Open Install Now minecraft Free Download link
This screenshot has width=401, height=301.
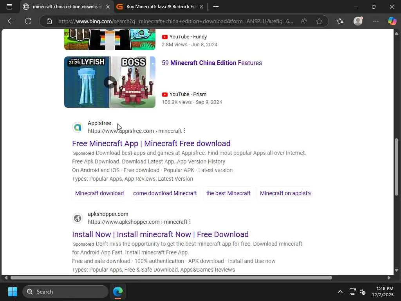[x=160, y=234]
